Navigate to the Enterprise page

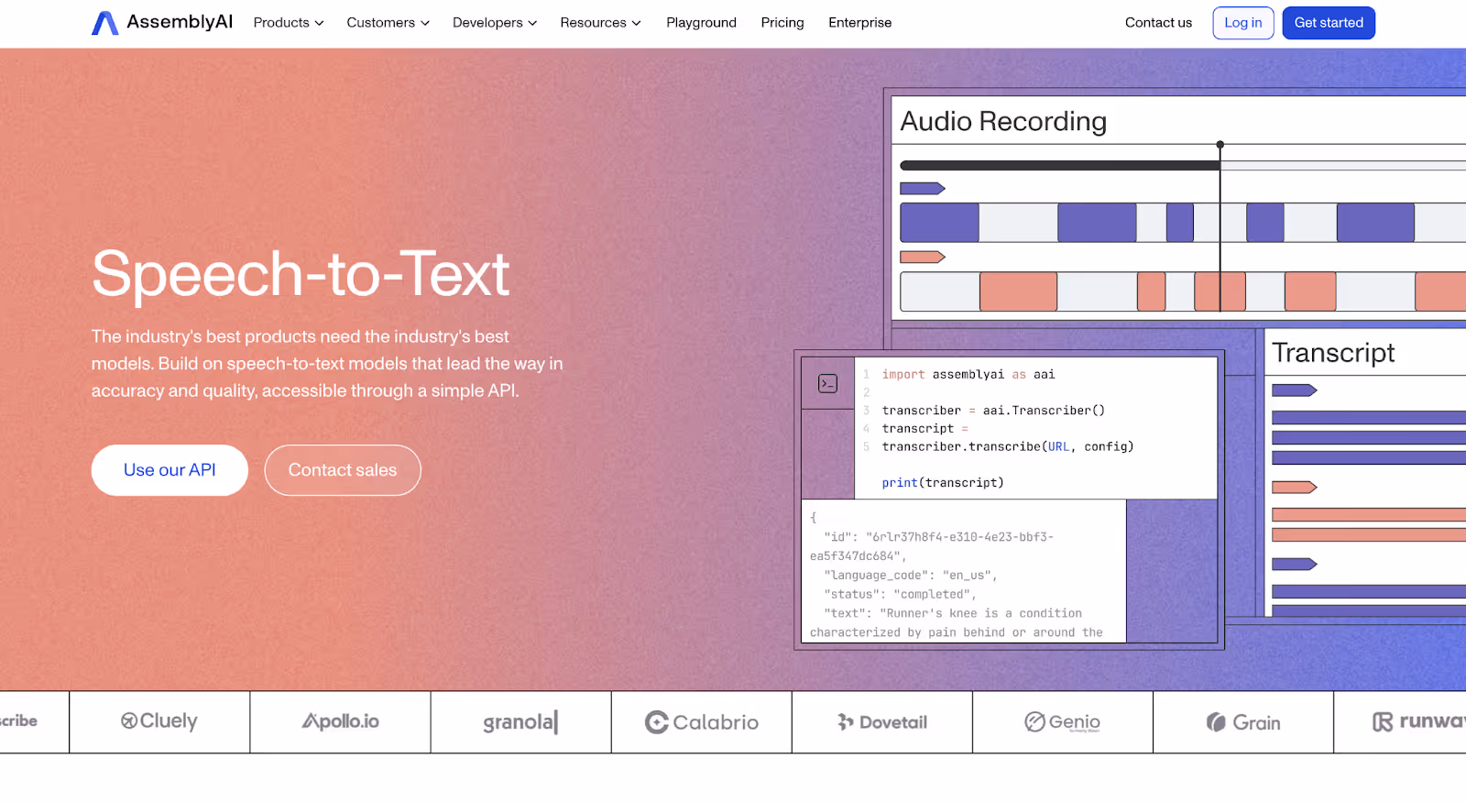(x=859, y=23)
